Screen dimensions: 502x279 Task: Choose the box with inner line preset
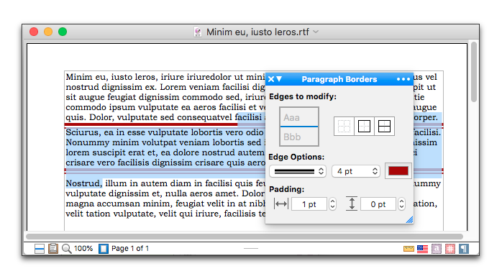tap(384, 126)
